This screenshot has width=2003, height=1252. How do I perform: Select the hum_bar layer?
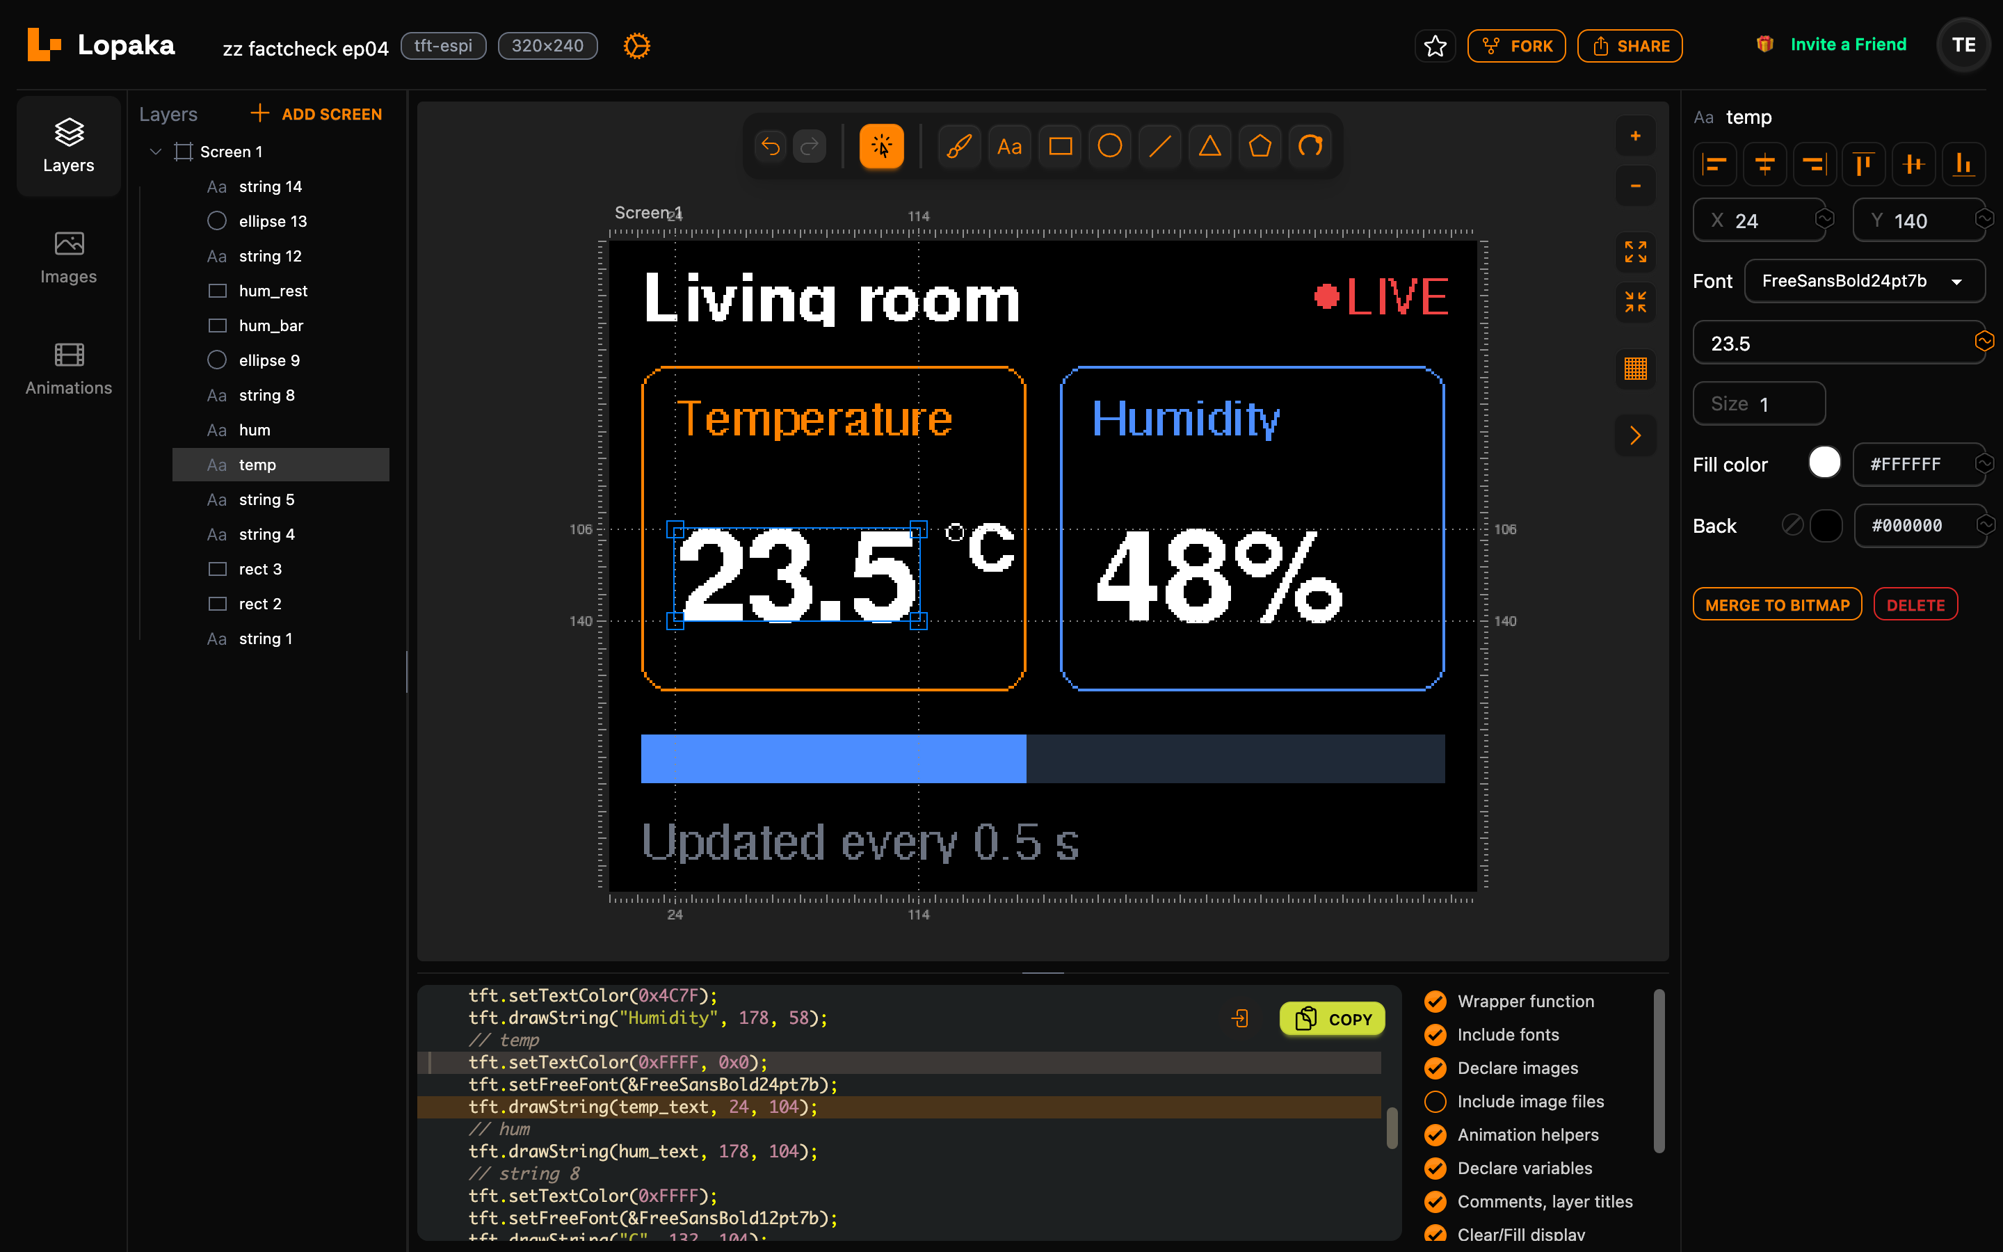pyautogui.click(x=280, y=326)
